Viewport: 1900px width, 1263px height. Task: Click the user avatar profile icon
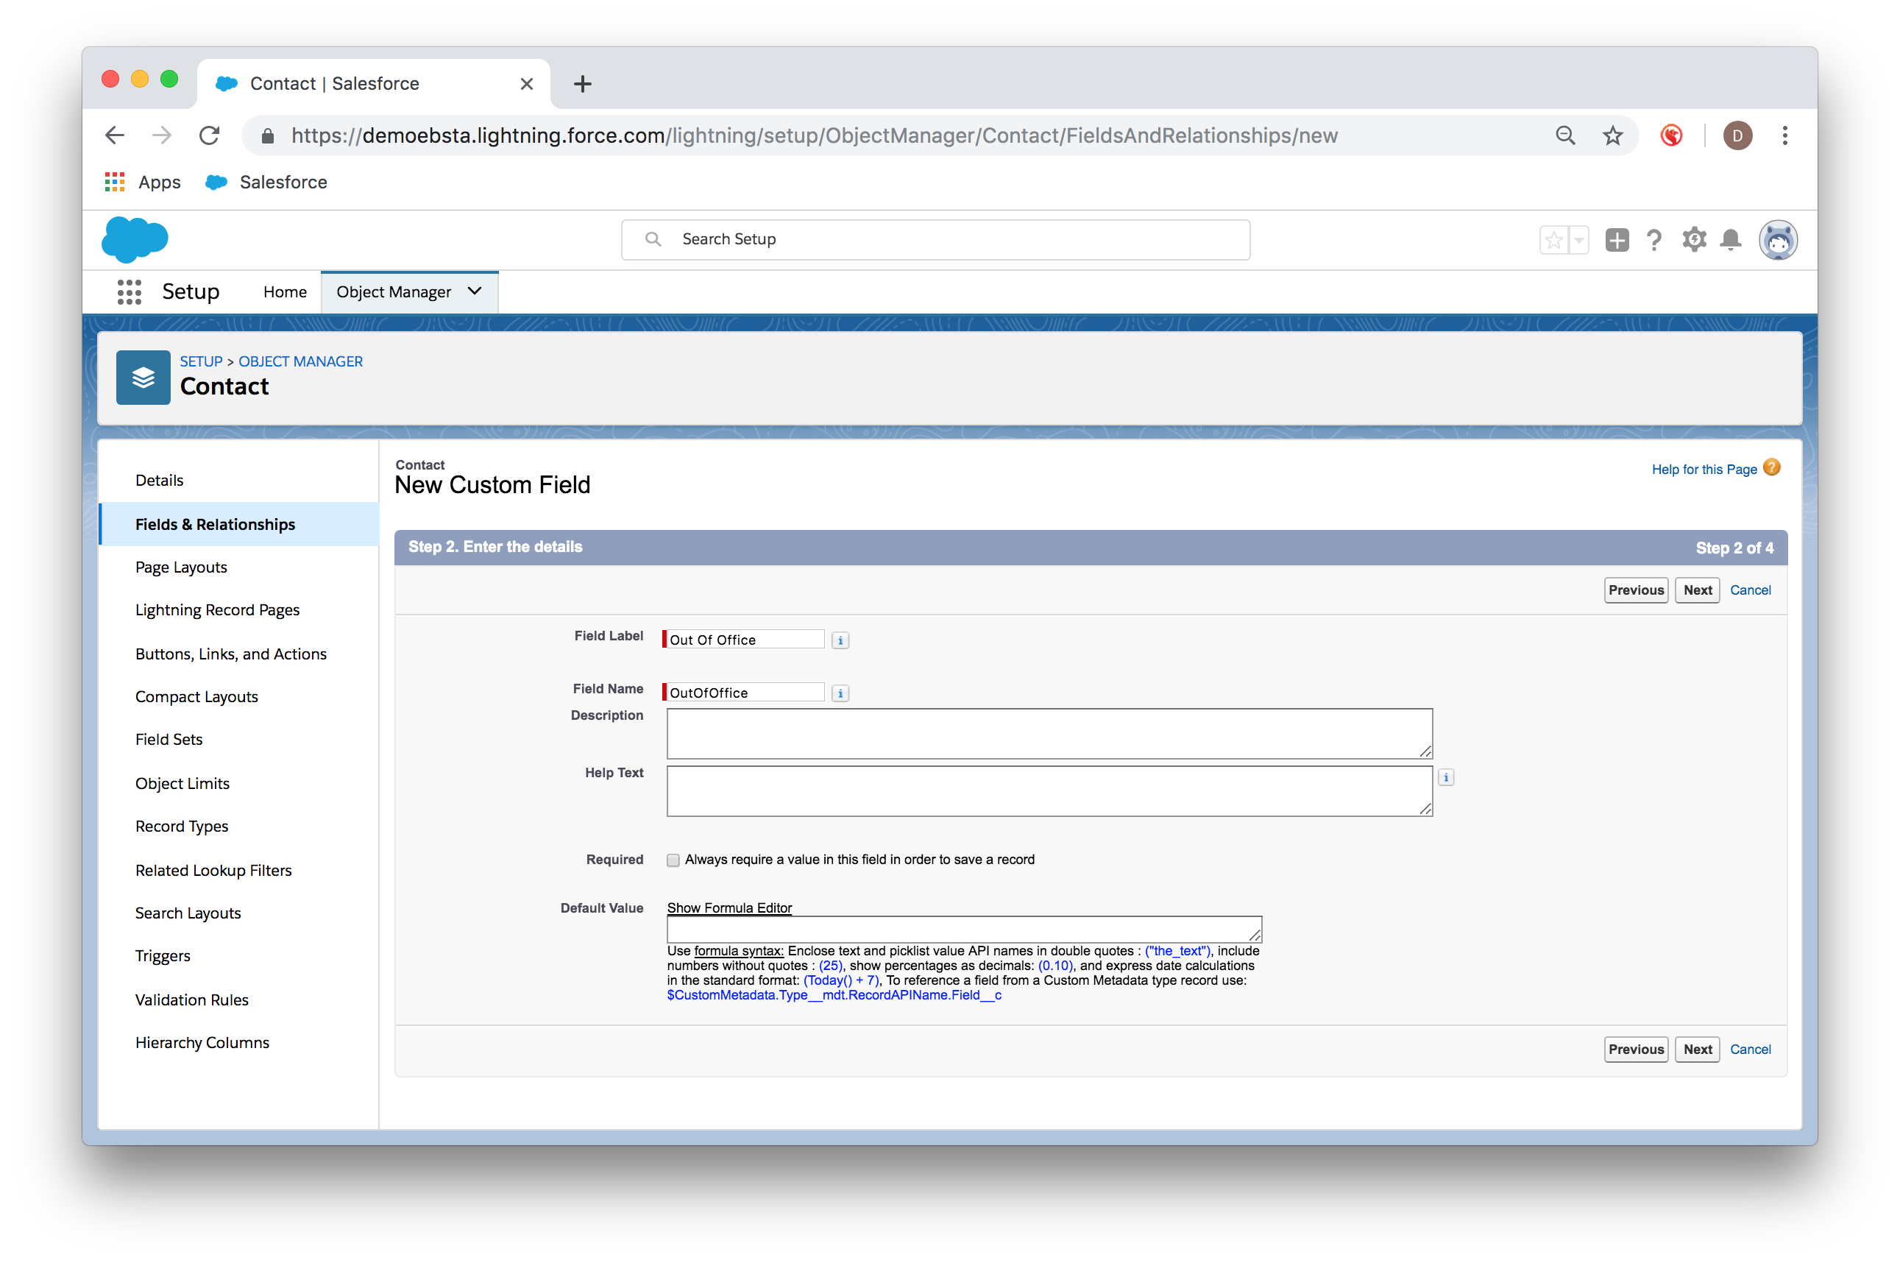click(1778, 239)
